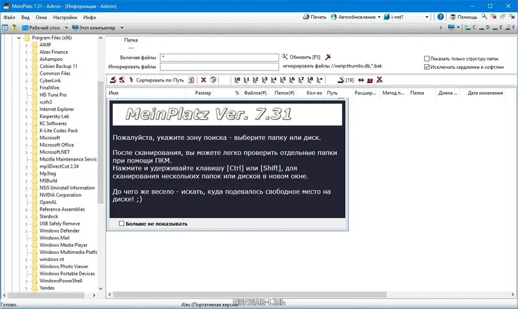Expand the Kaspersky Lab folder node

[x=27, y=117]
